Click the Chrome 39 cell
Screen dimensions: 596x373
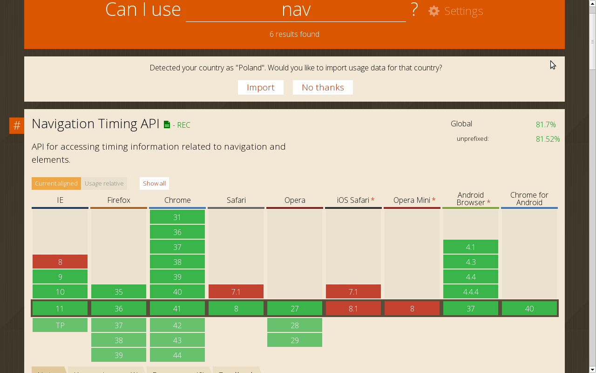click(x=177, y=276)
